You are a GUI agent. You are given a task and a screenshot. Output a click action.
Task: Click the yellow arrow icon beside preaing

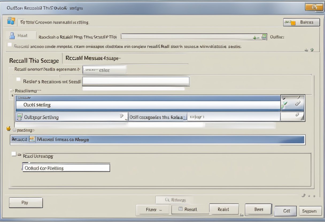pos(9,129)
